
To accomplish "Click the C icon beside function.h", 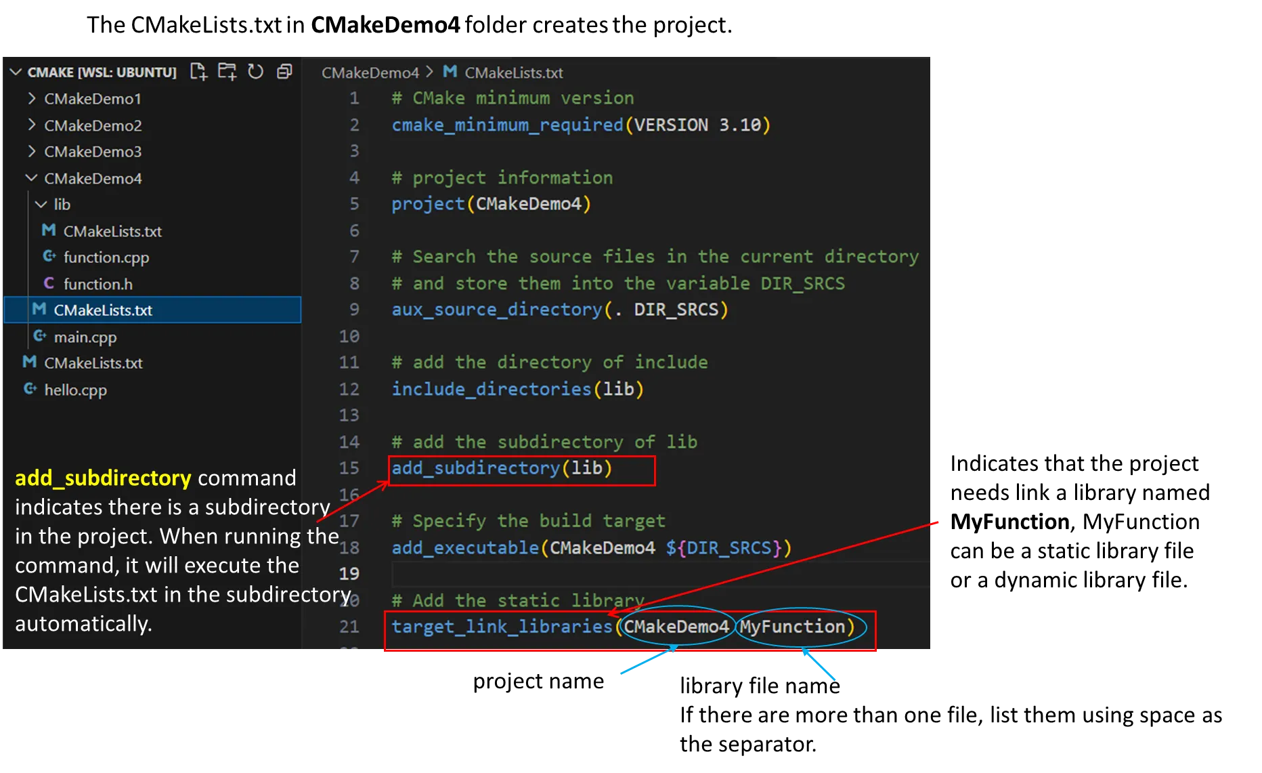I will click(x=49, y=283).
